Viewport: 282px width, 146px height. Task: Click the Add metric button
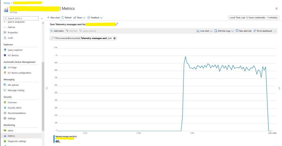point(57,31)
